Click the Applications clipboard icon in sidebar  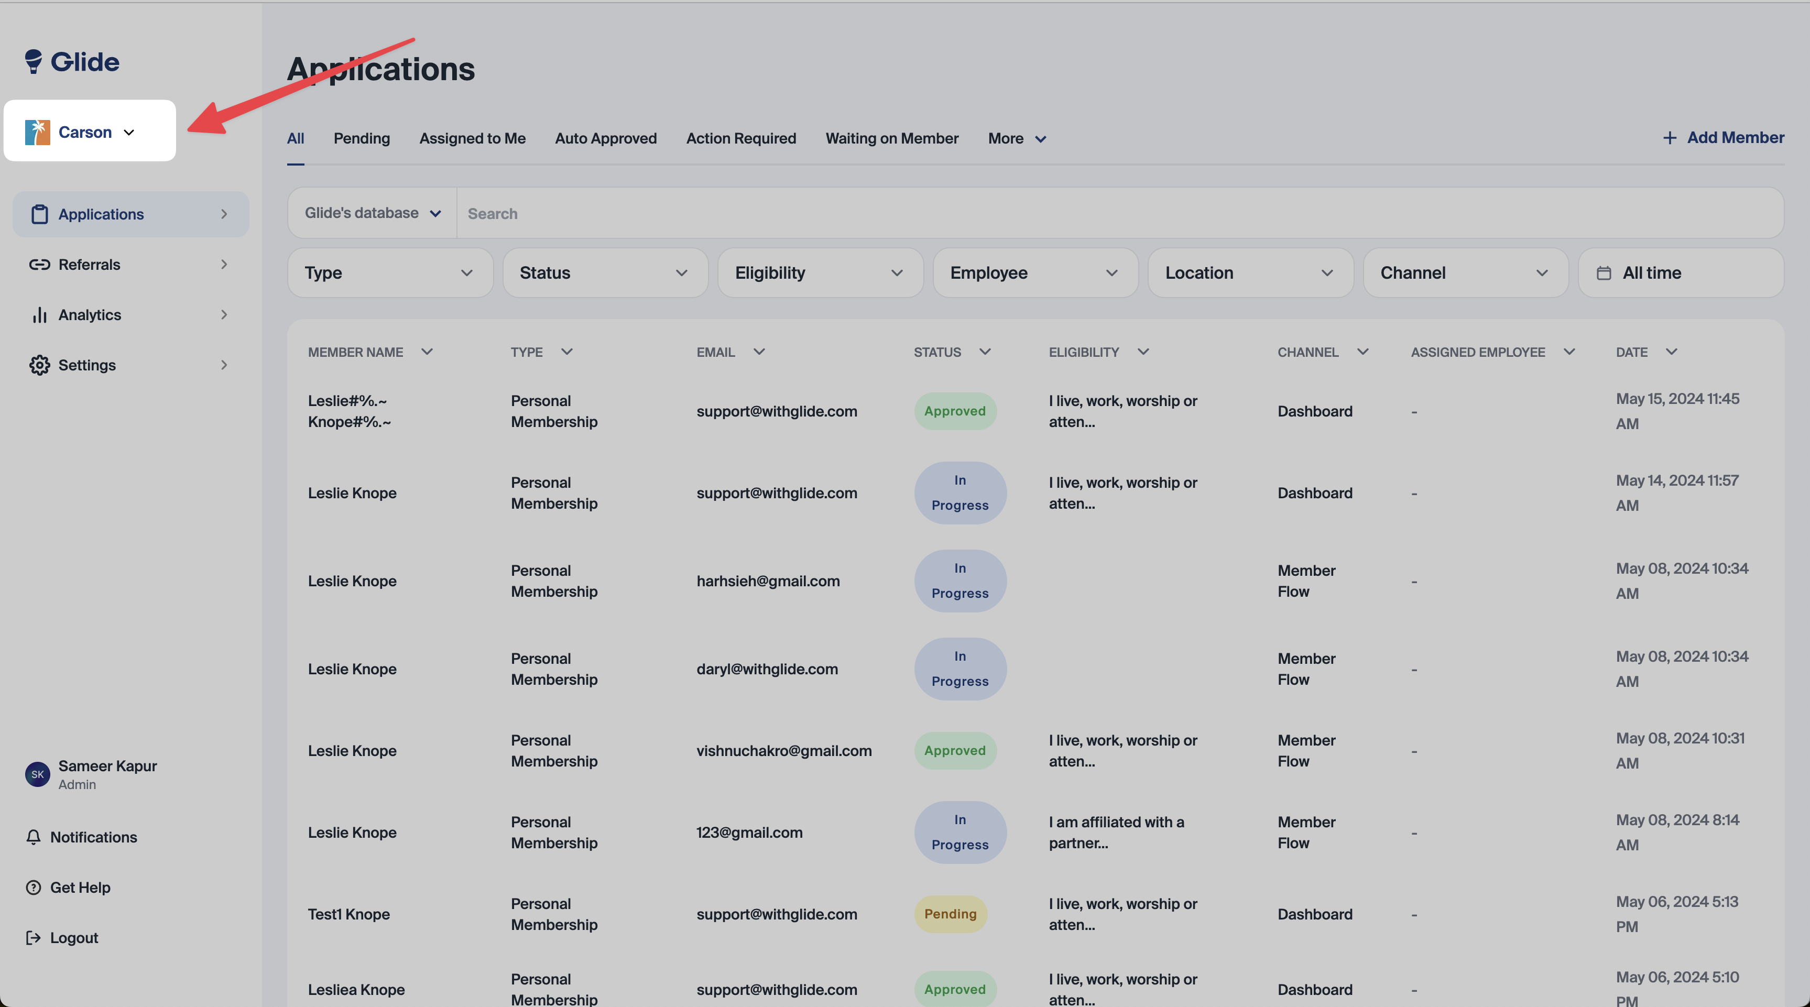(39, 214)
